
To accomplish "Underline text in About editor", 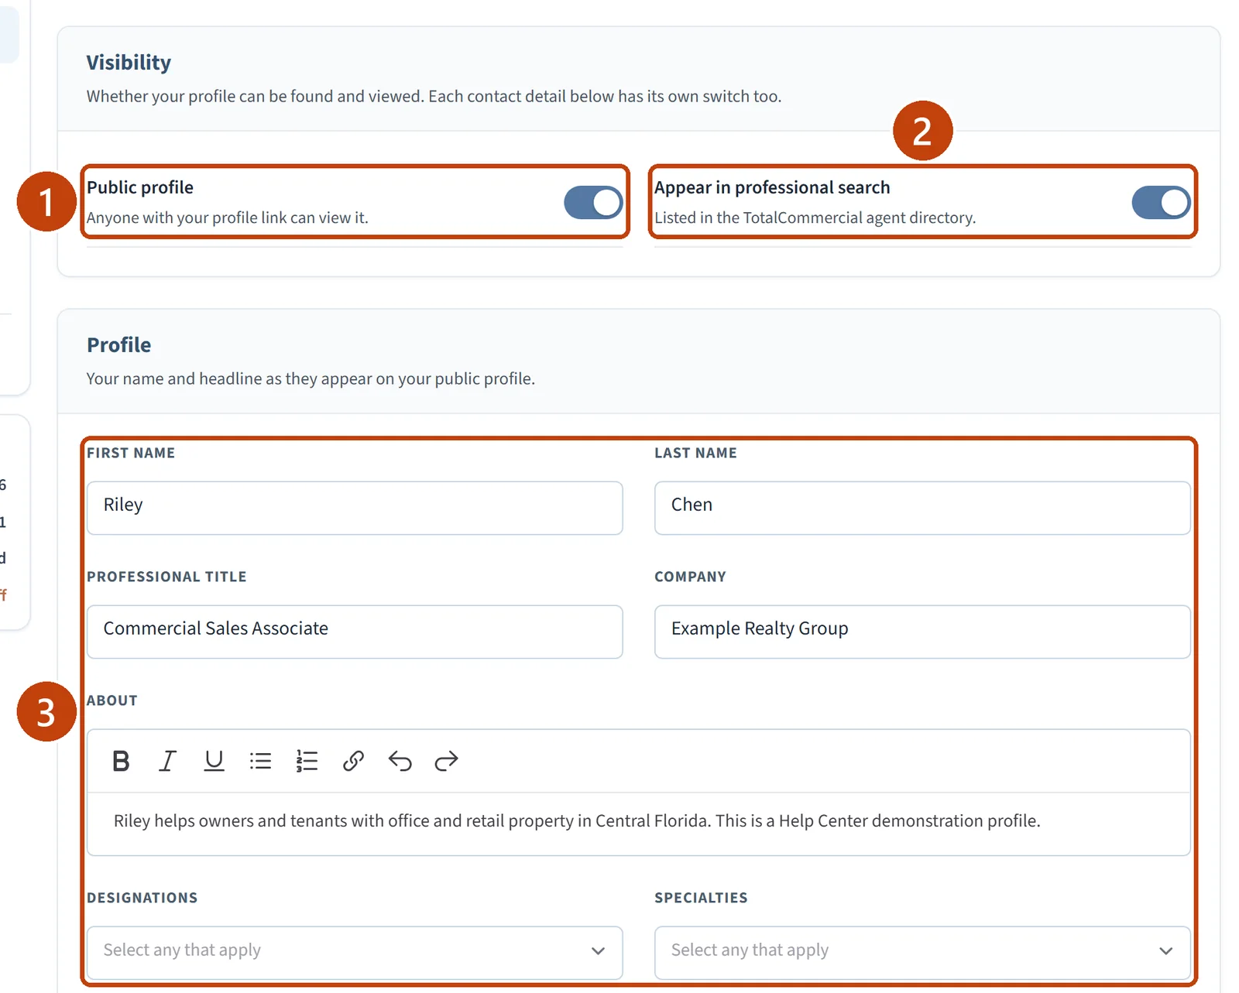I will [x=214, y=761].
